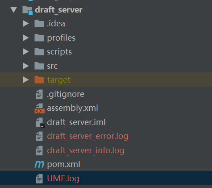Select the src folder name

tap(52, 66)
